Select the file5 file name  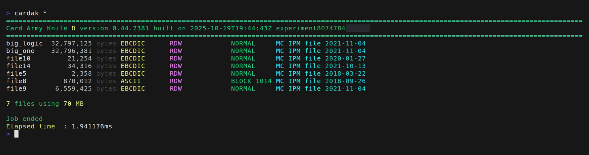[x=16, y=73]
